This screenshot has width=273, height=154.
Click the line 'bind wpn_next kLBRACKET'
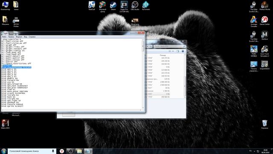pyautogui.click(x=15, y=86)
